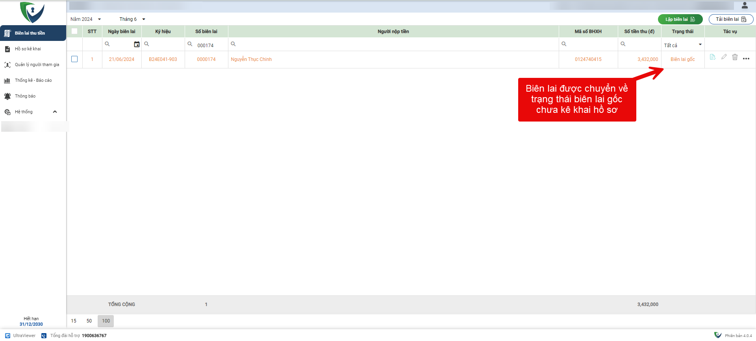Go to Thống kê - Báo cáo menu

33,80
